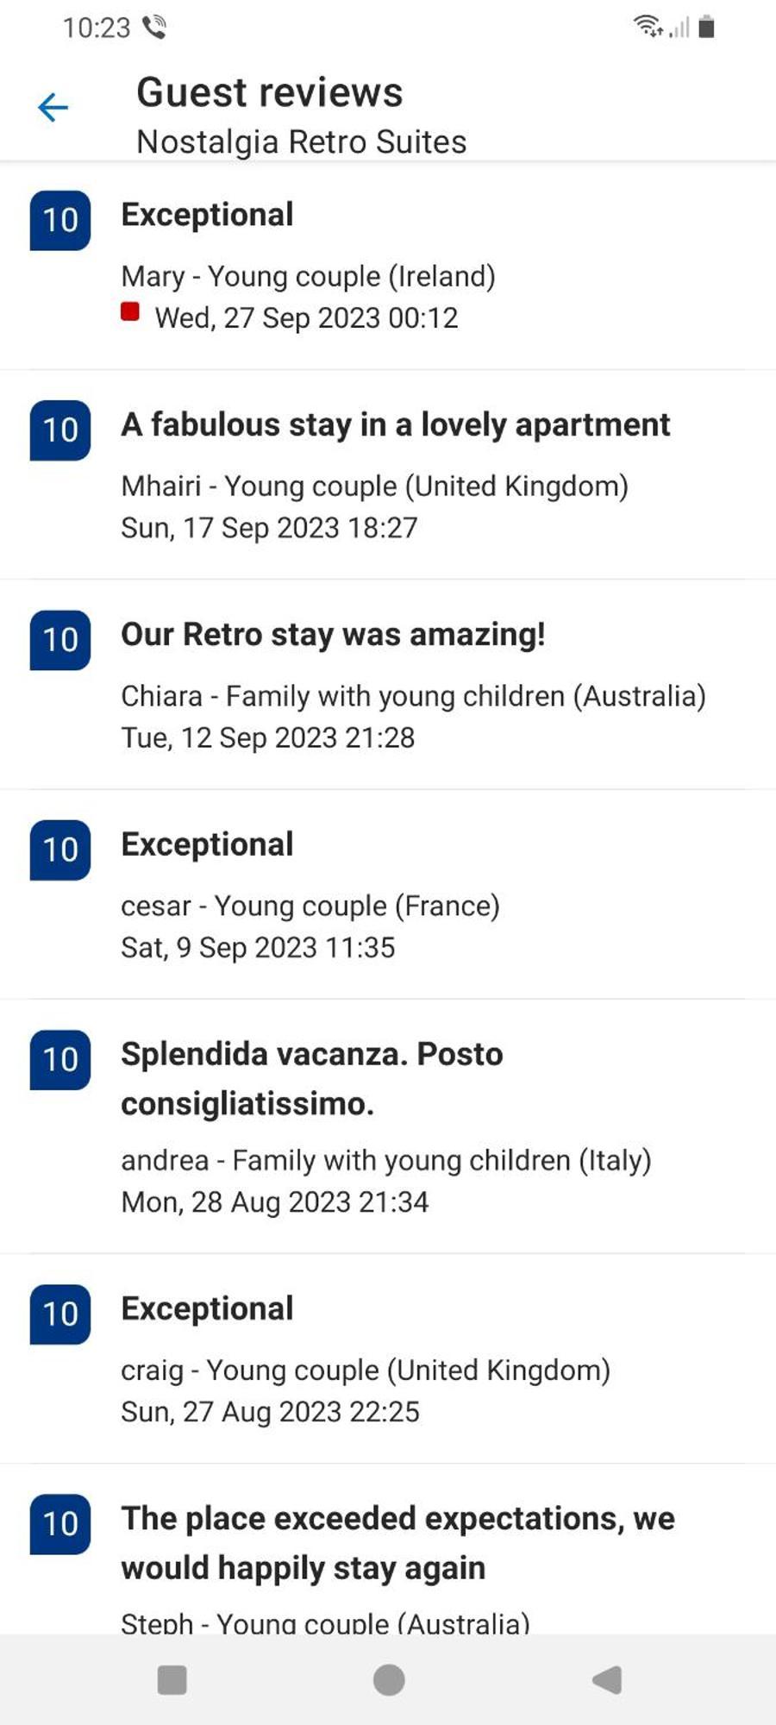
Task: Tap the score badge beside Mhairi's review
Action: pos(60,430)
